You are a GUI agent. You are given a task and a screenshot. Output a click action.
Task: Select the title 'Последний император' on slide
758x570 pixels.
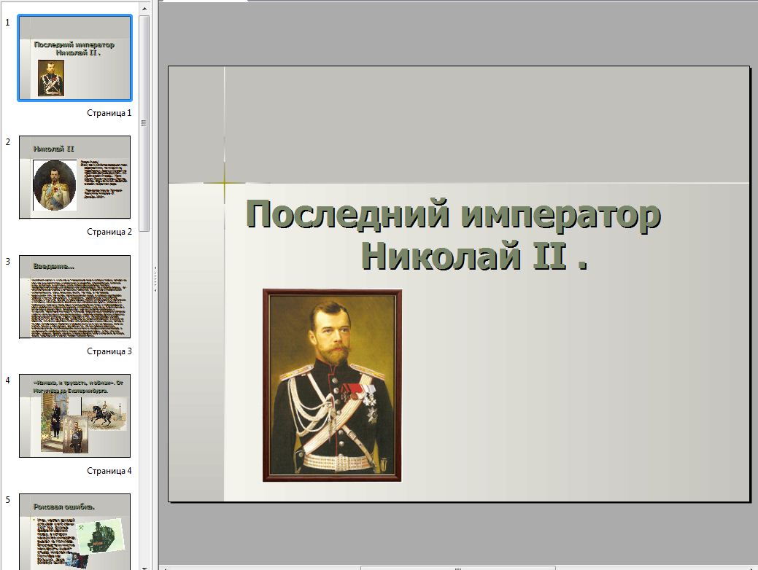click(x=453, y=214)
